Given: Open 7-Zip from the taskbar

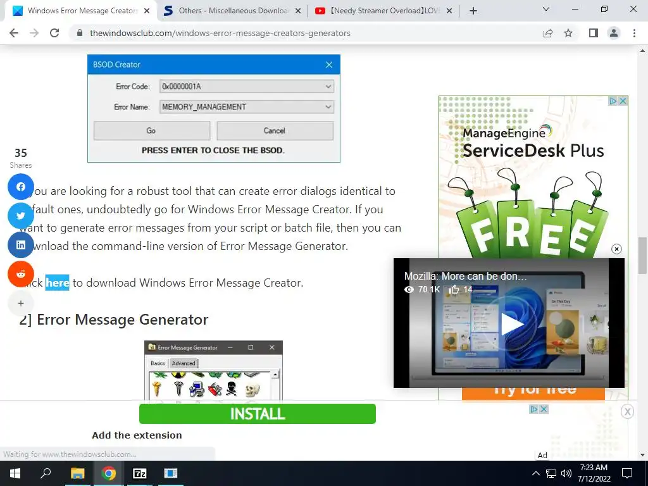Looking at the screenshot, I should [x=140, y=473].
